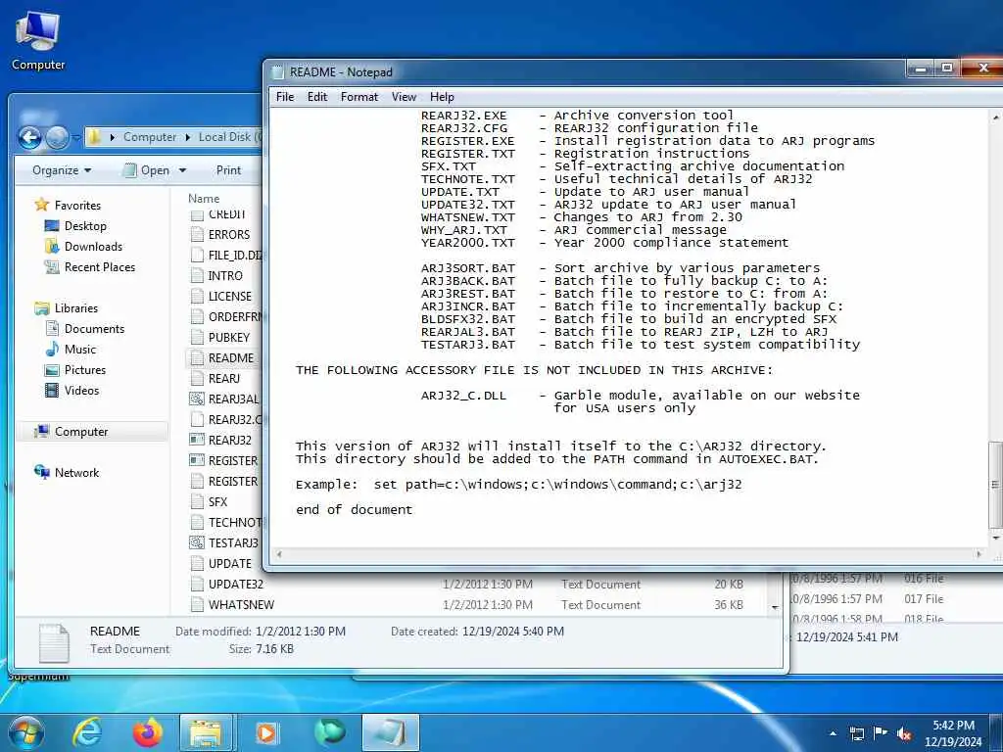Select Computer in the navigation pane

click(x=81, y=432)
